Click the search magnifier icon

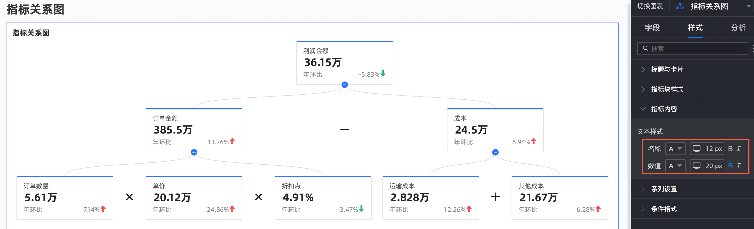click(645, 49)
